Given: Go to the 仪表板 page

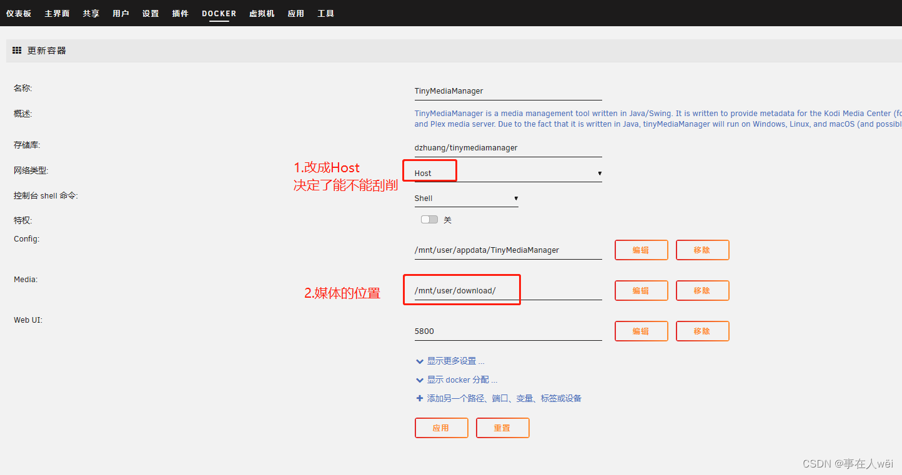Looking at the screenshot, I should coord(19,13).
